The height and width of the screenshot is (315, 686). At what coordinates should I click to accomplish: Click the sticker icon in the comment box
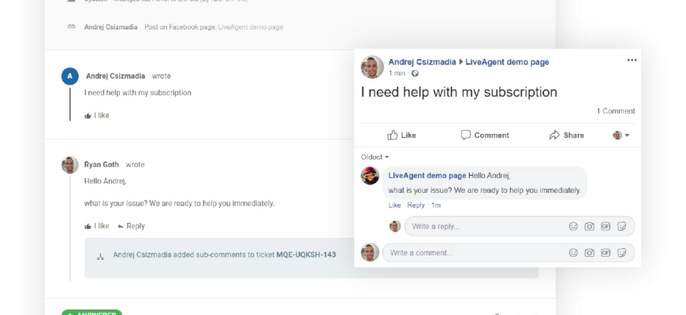[622, 253]
